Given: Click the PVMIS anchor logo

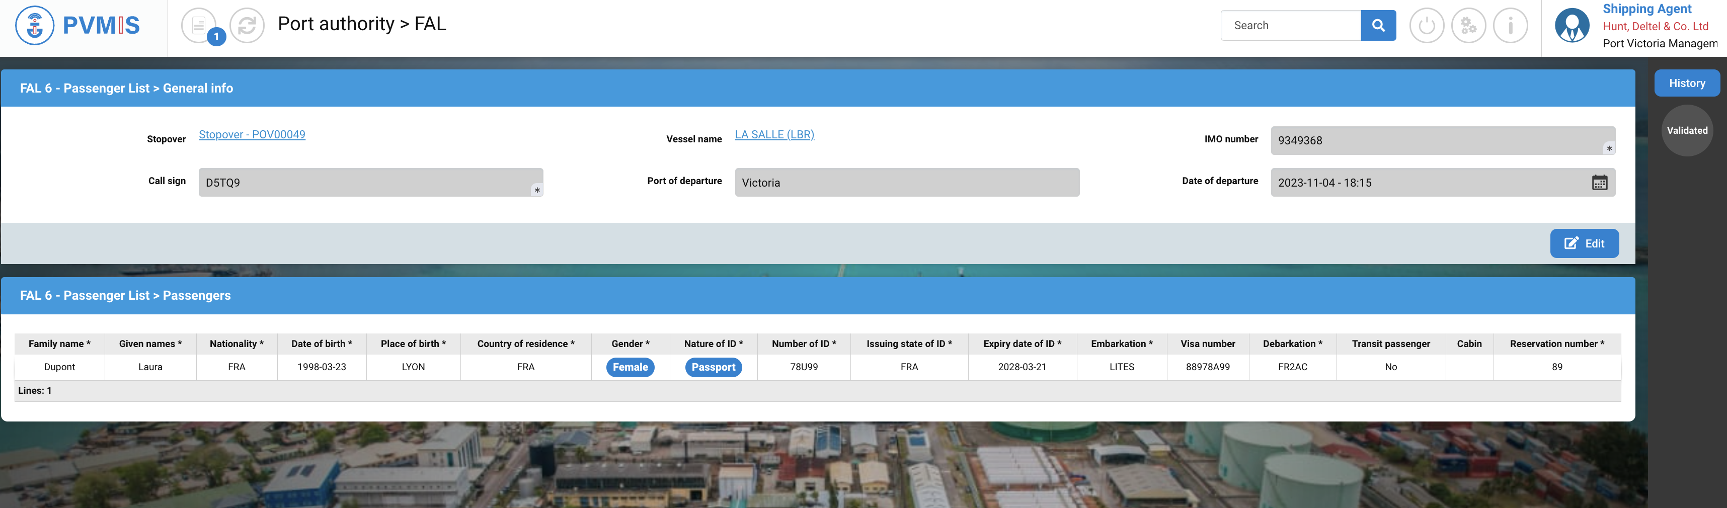Looking at the screenshot, I should pyautogui.click(x=35, y=26).
